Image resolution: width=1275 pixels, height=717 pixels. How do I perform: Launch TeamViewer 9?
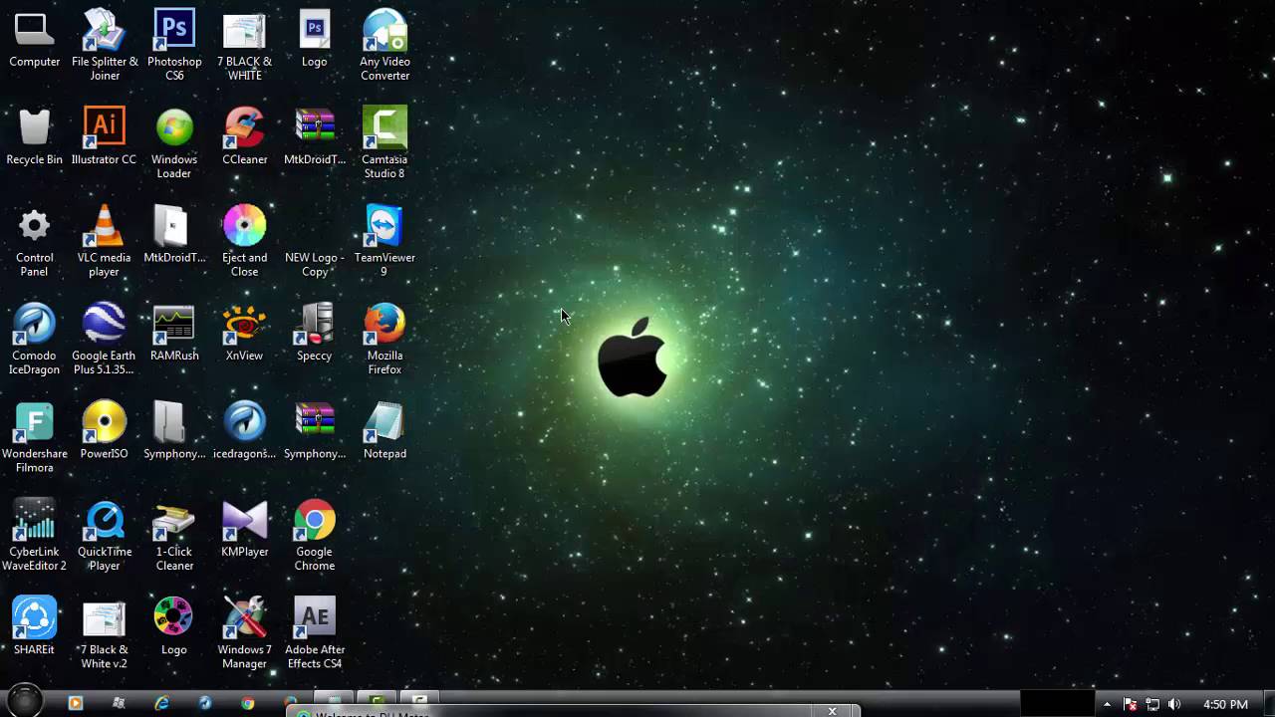pyautogui.click(x=384, y=241)
